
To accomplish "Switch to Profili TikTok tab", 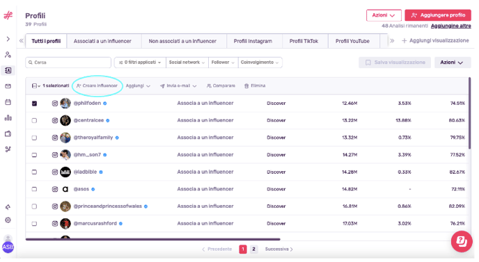I will [304, 41].
